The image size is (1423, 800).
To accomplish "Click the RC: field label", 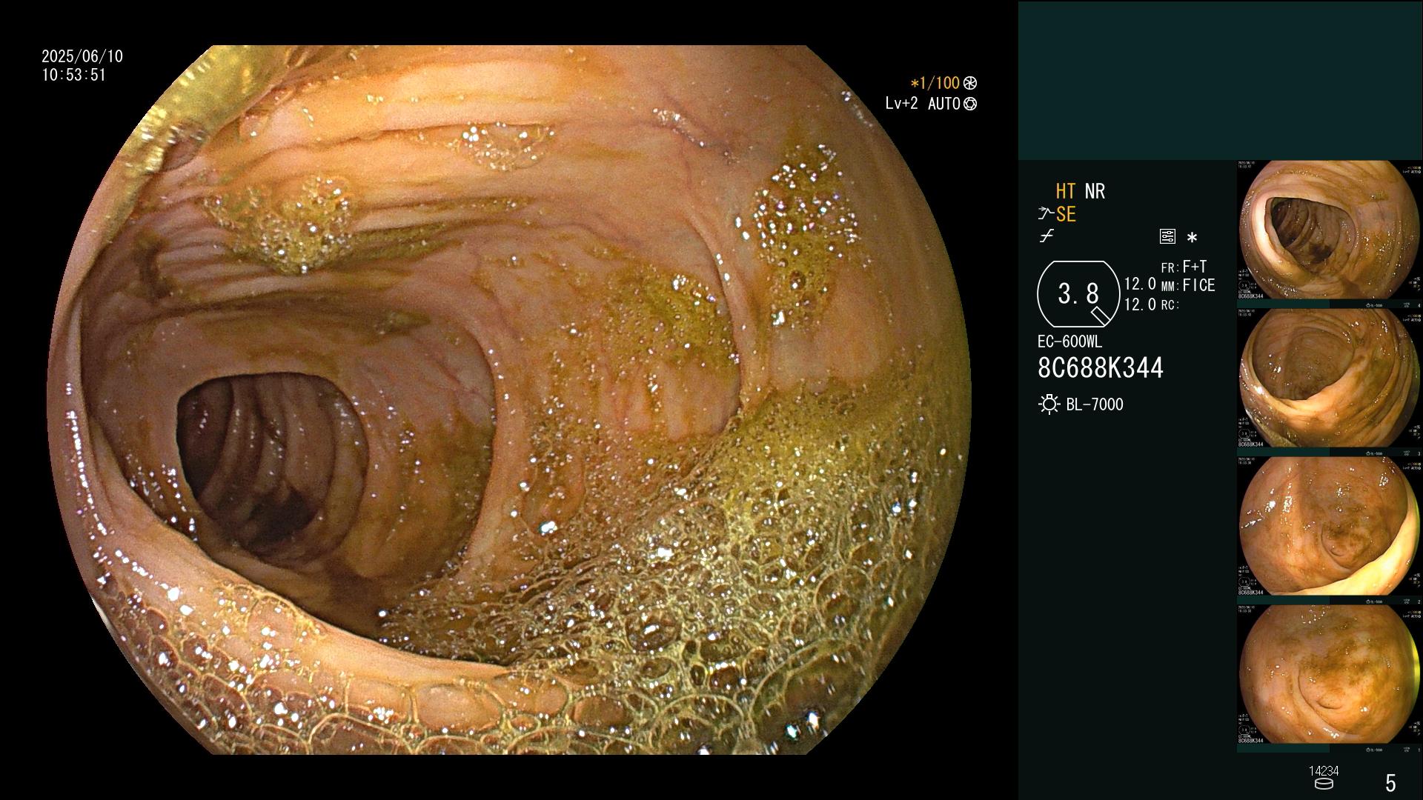I will pos(1170,304).
